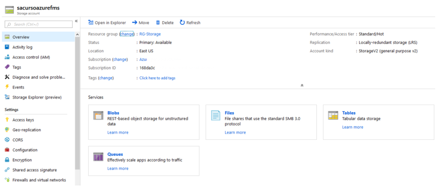The height and width of the screenshot is (192, 439).
Task: Click the Configuration toolbox icon
Action: 7,150
